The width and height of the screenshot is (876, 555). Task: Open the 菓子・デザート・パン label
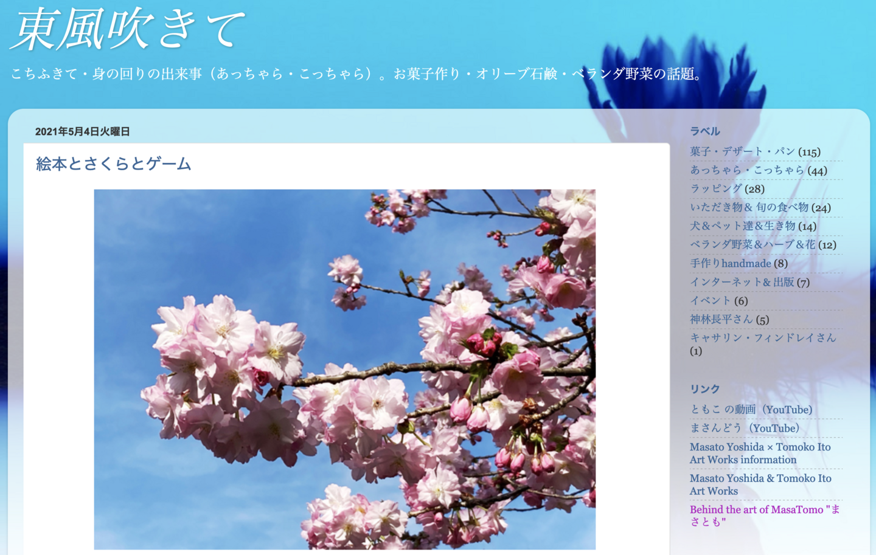pyautogui.click(x=742, y=151)
